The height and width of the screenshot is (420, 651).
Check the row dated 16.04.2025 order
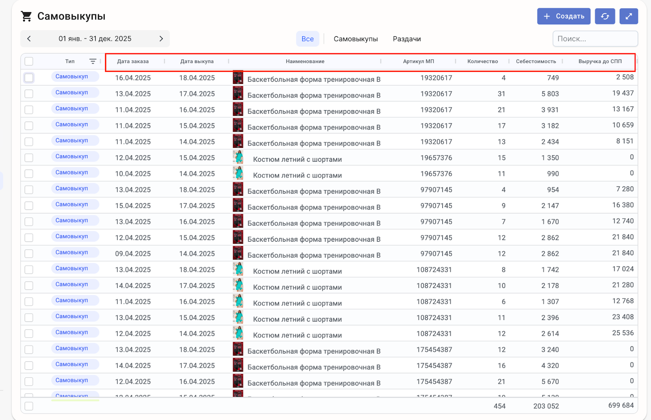(x=29, y=78)
